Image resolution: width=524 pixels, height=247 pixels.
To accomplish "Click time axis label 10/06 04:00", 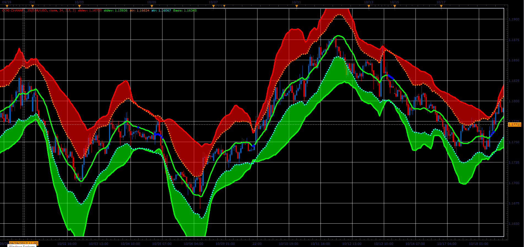I will pyautogui.click(x=194, y=244).
